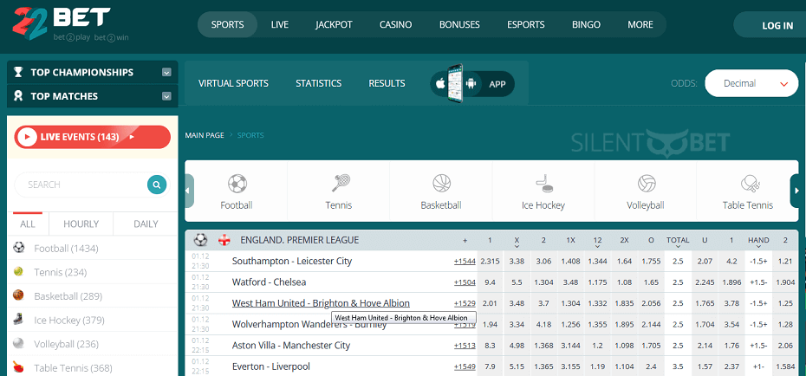806x376 pixels.
Task: Open the Football sport category icon
Action: pos(237,184)
